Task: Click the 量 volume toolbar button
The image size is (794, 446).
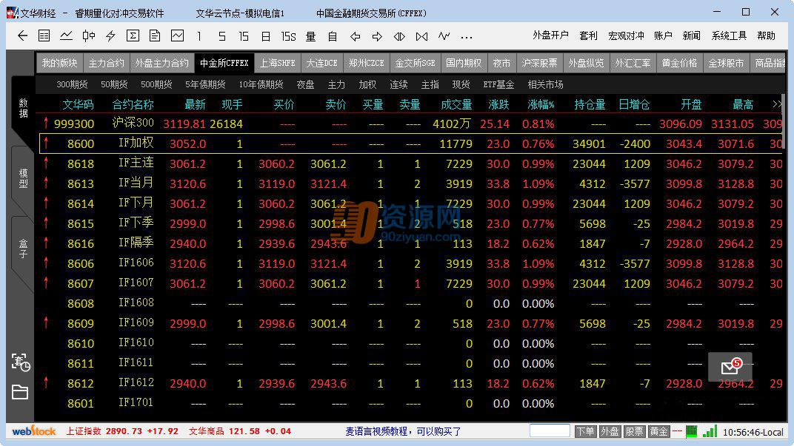Action: (x=311, y=36)
